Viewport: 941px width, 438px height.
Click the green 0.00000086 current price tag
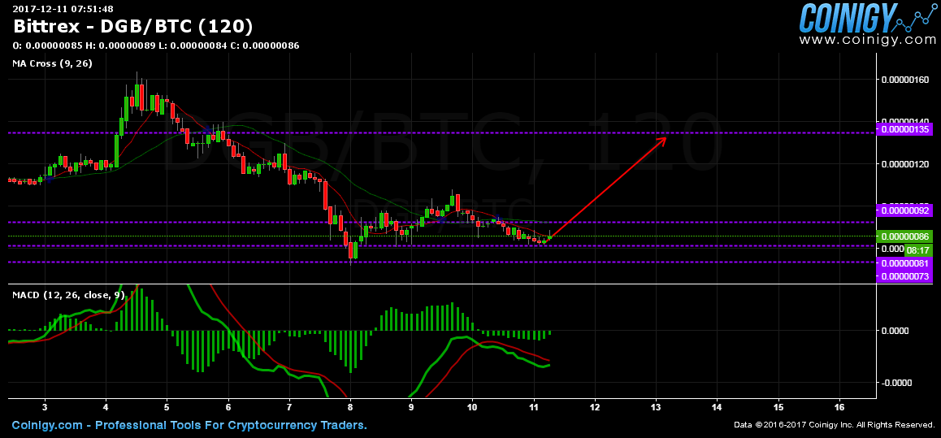905,237
